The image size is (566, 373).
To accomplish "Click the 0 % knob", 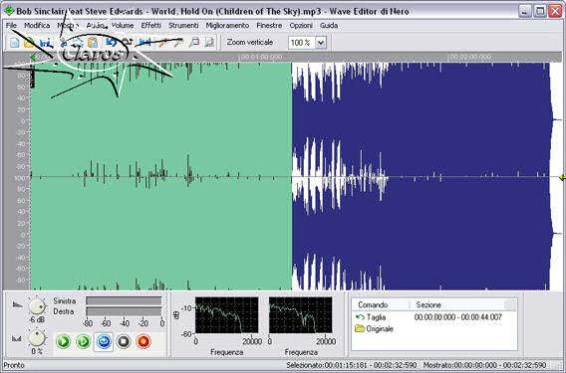I will 37,337.
